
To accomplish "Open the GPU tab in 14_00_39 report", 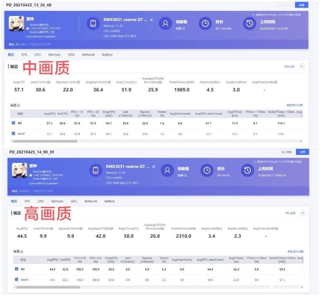I will pyautogui.click(x=74, y=201).
